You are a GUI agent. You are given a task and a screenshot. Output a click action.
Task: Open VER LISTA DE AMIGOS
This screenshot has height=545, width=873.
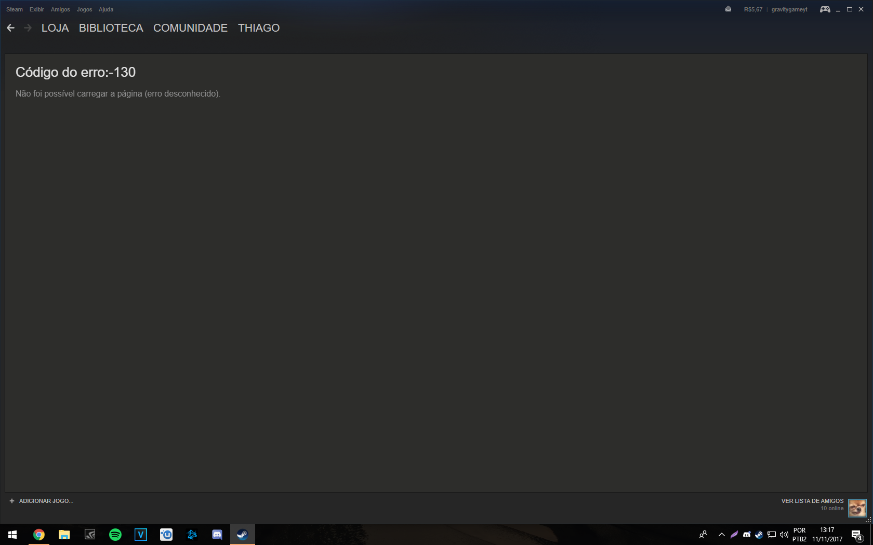point(812,501)
